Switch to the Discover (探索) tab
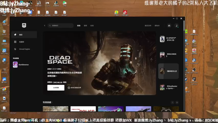The width and height of the screenshot is (218, 123). pyautogui.click(x=79, y=26)
